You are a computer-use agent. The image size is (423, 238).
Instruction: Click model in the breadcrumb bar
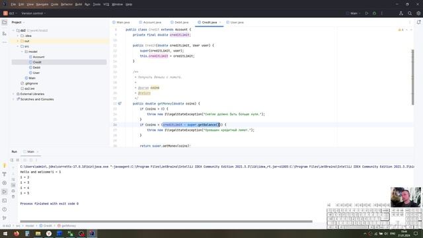[x=30, y=226]
